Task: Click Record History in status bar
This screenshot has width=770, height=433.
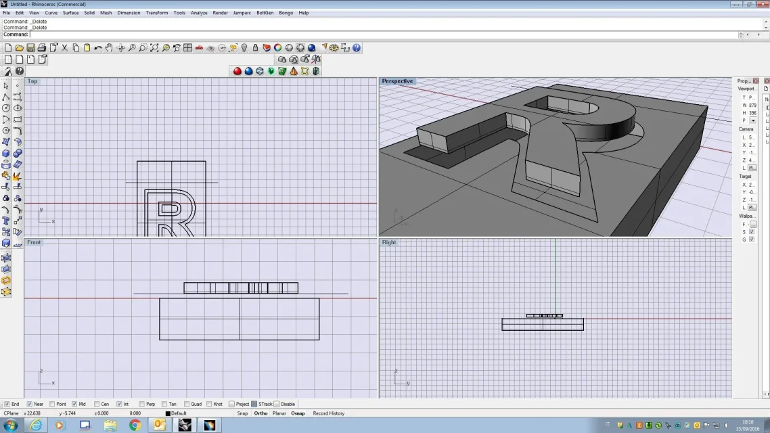Action: pyautogui.click(x=328, y=413)
